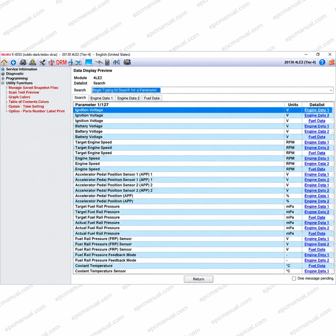Select Fuel Rail Pressure Feedback Mode Engine Data 1 row
This screenshot has height=336, width=336.
(203, 255)
